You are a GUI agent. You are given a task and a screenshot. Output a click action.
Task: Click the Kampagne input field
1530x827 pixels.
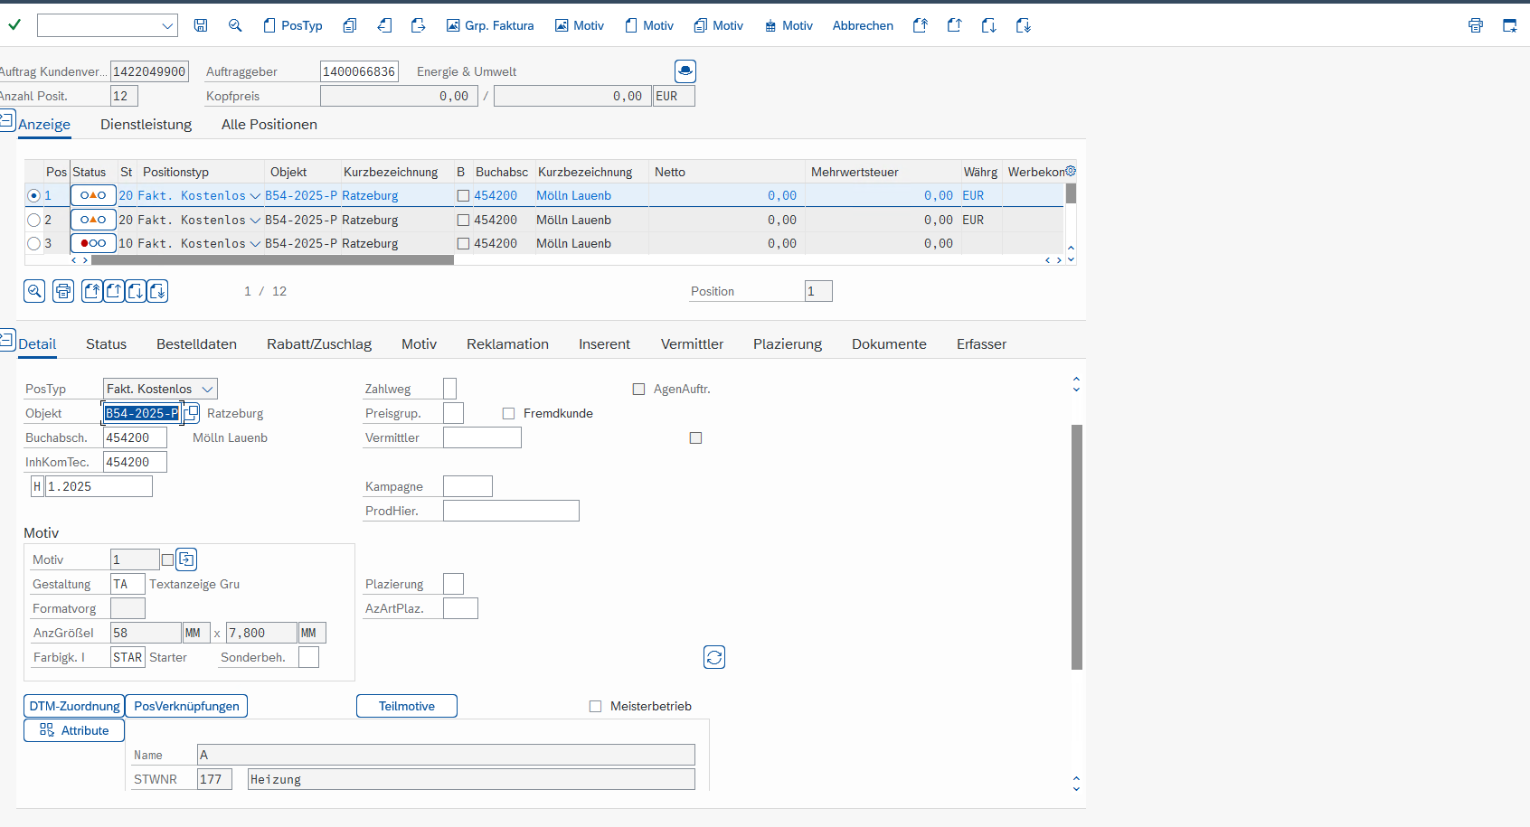click(467, 486)
